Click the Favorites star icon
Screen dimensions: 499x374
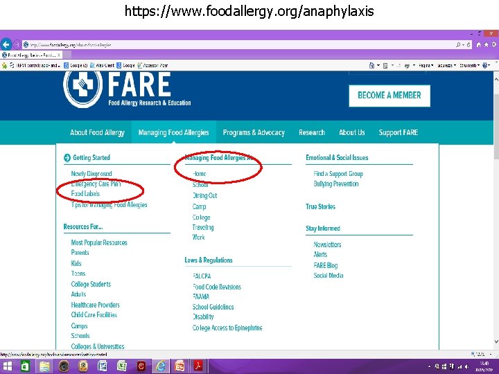click(x=486, y=45)
